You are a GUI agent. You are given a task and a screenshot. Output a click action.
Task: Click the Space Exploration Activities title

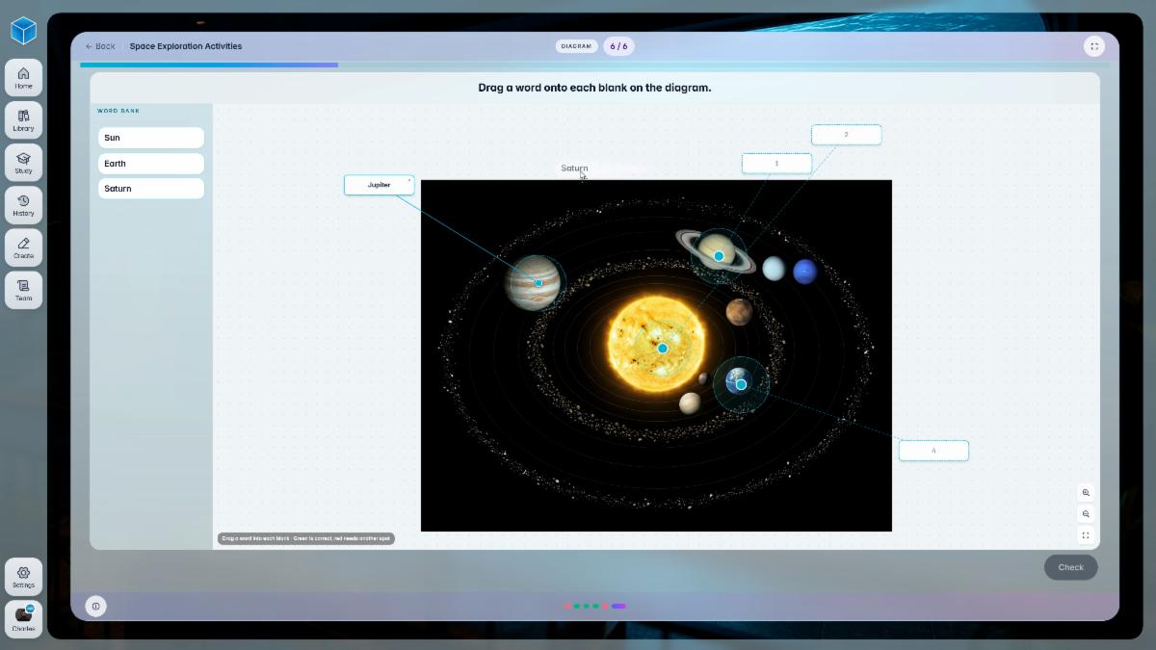pyautogui.click(x=186, y=46)
